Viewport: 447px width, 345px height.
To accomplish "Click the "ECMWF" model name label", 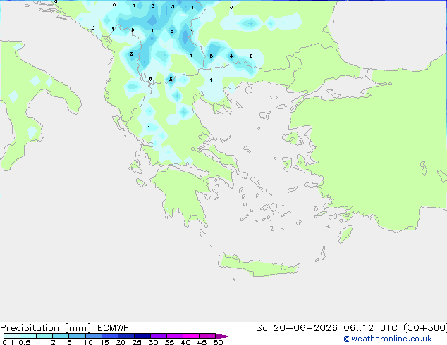I will tap(114, 328).
